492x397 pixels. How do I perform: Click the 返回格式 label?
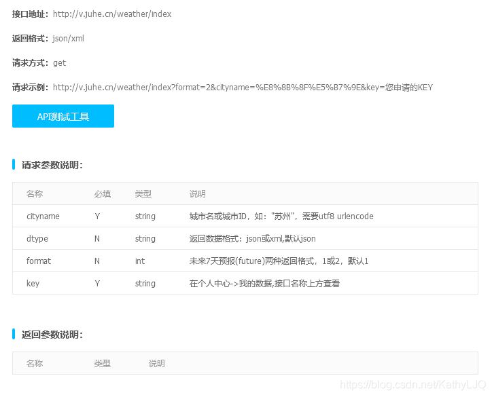coord(30,39)
